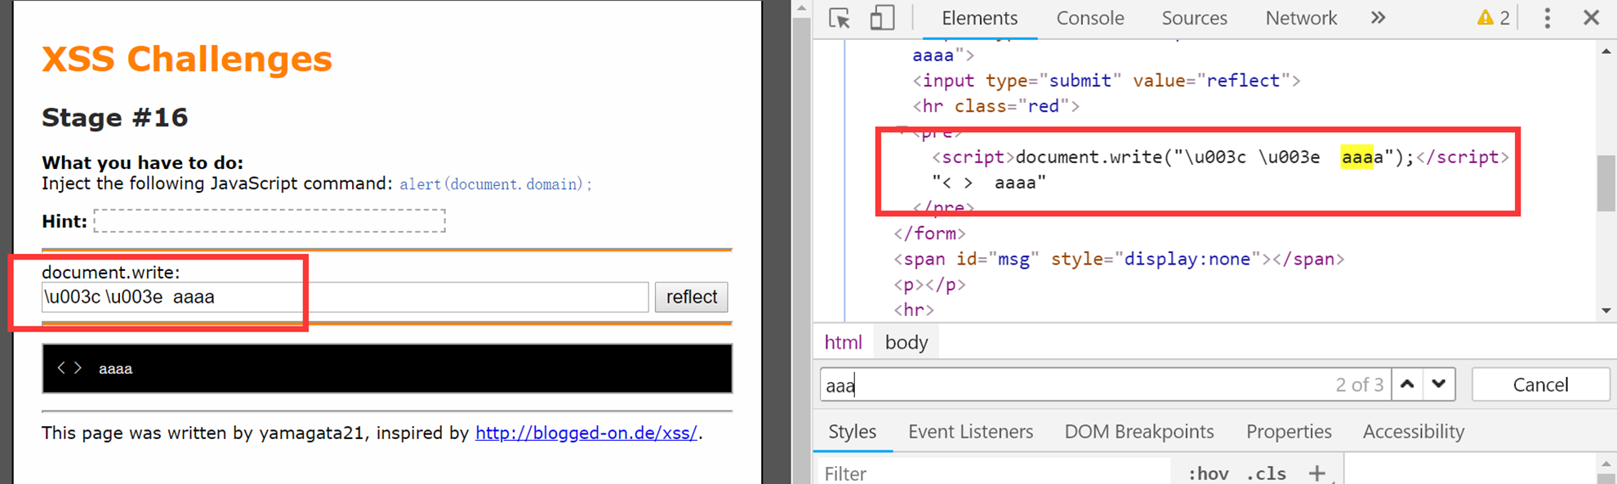Switch to the Network tab
The width and height of the screenshot is (1617, 484).
tap(1301, 18)
